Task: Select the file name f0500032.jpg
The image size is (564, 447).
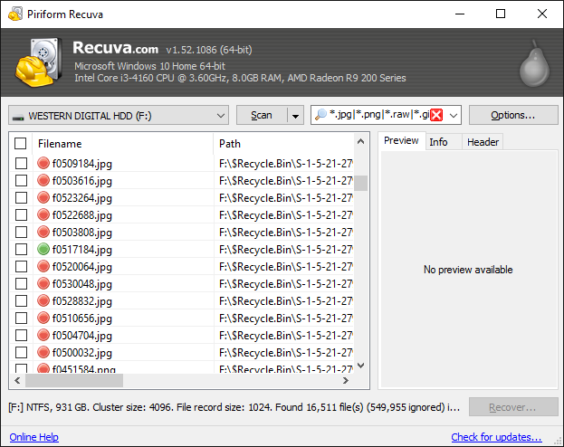Action: [x=82, y=352]
